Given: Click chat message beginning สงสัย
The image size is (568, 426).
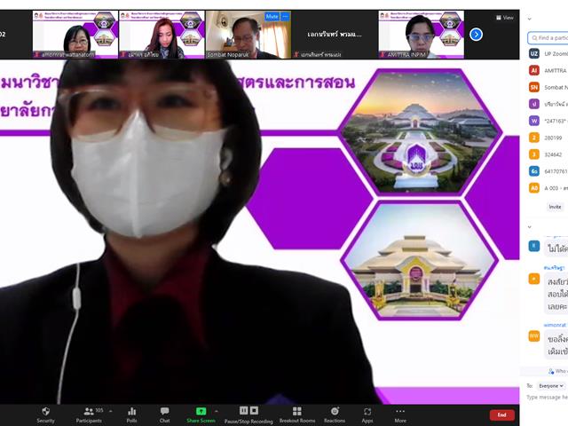Looking at the screenshot, I should pyautogui.click(x=556, y=294).
